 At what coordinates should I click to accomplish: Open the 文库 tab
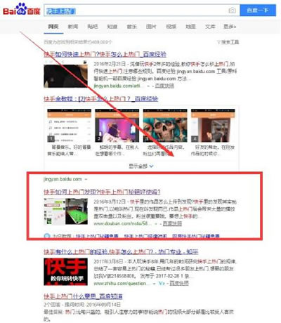point(210,27)
